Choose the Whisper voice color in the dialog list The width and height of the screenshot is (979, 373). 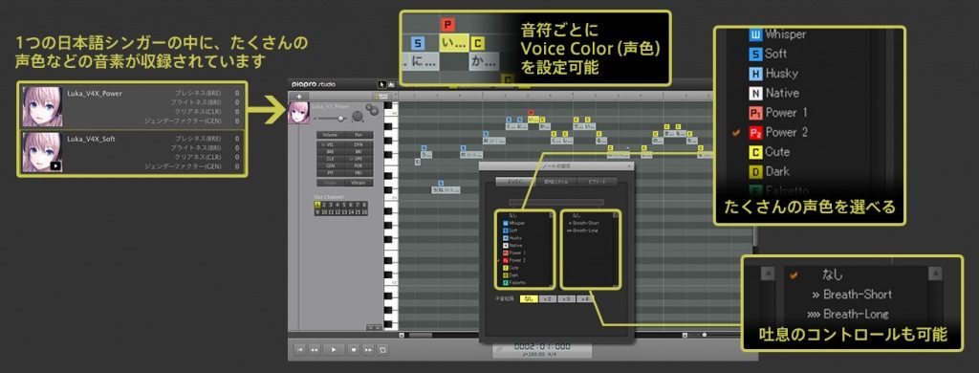[517, 223]
